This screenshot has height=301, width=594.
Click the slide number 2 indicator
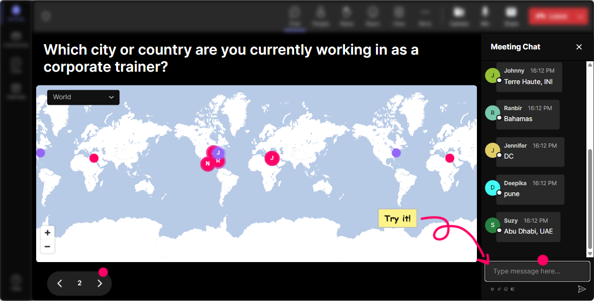click(79, 283)
